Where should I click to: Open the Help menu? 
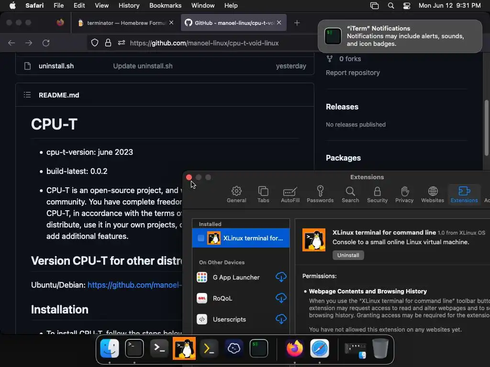[231, 5]
